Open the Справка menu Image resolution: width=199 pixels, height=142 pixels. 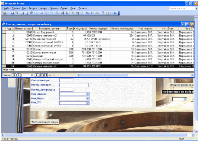(83, 9)
